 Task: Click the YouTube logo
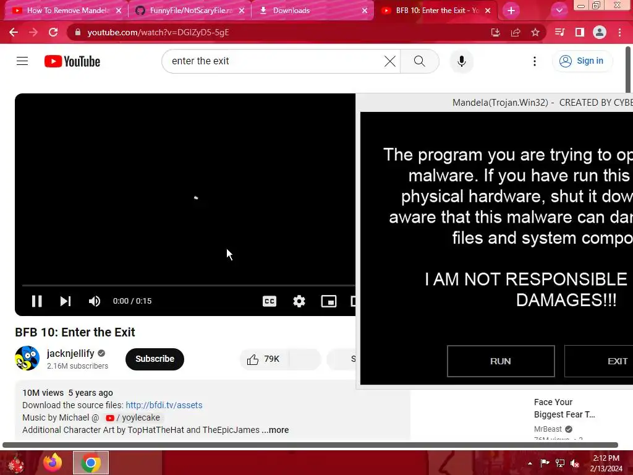pos(72,61)
